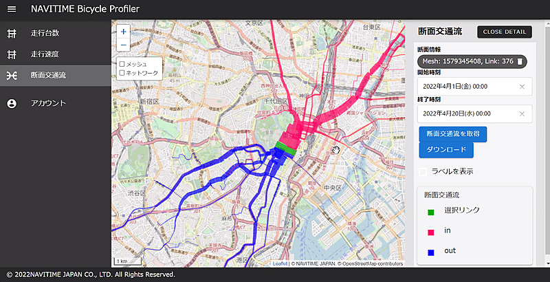Click the 渋谷区 label on map

[137, 193]
